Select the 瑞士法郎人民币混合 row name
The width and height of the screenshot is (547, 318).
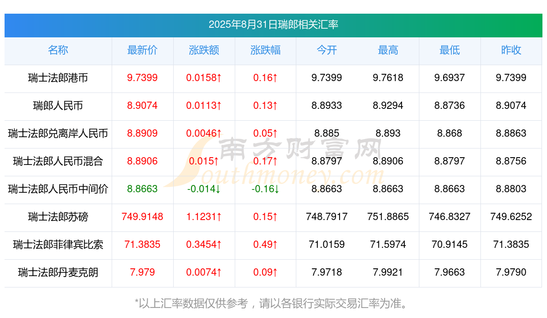(x=58, y=161)
